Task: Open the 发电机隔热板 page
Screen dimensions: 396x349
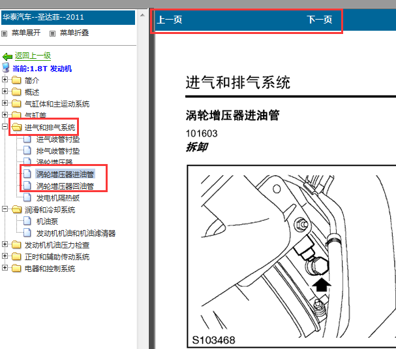Action: [58, 198]
